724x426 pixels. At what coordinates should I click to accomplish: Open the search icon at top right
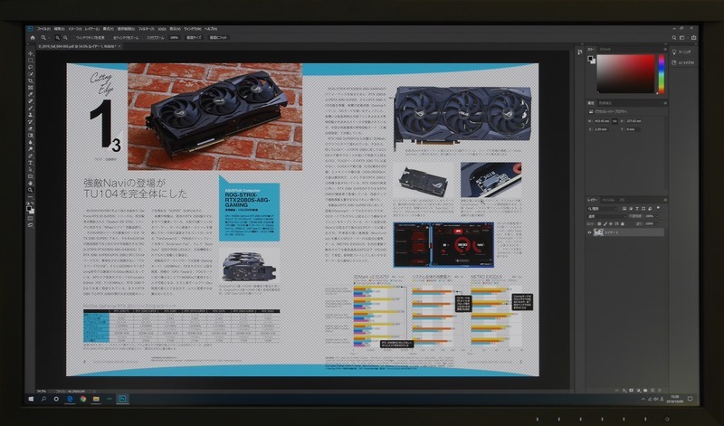[x=674, y=37]
